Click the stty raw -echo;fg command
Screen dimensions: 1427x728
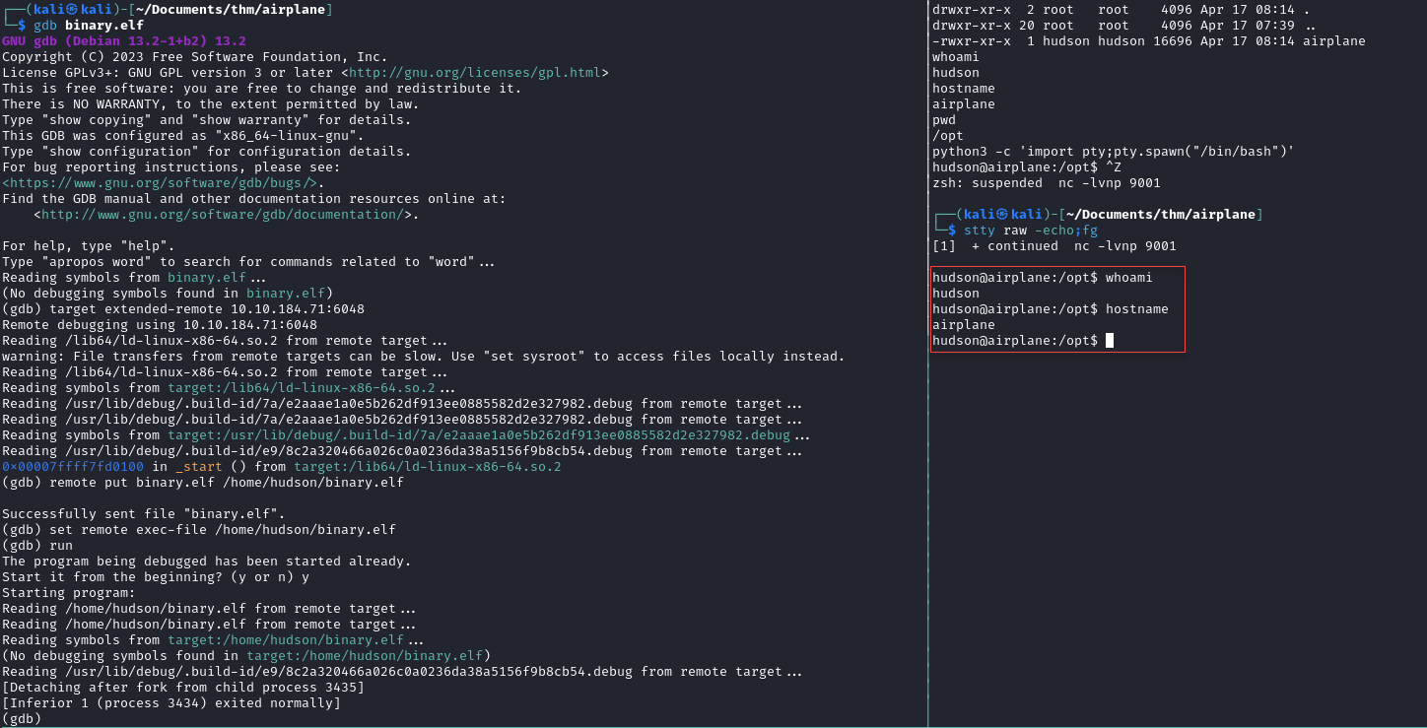click(1030, 231)
